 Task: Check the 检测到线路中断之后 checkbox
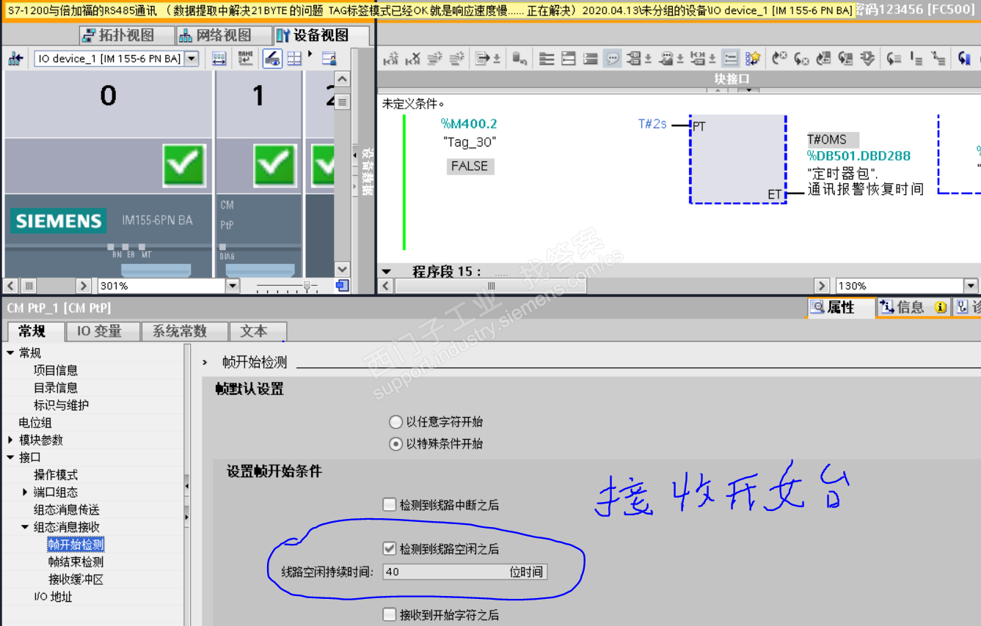click(390, 504)
